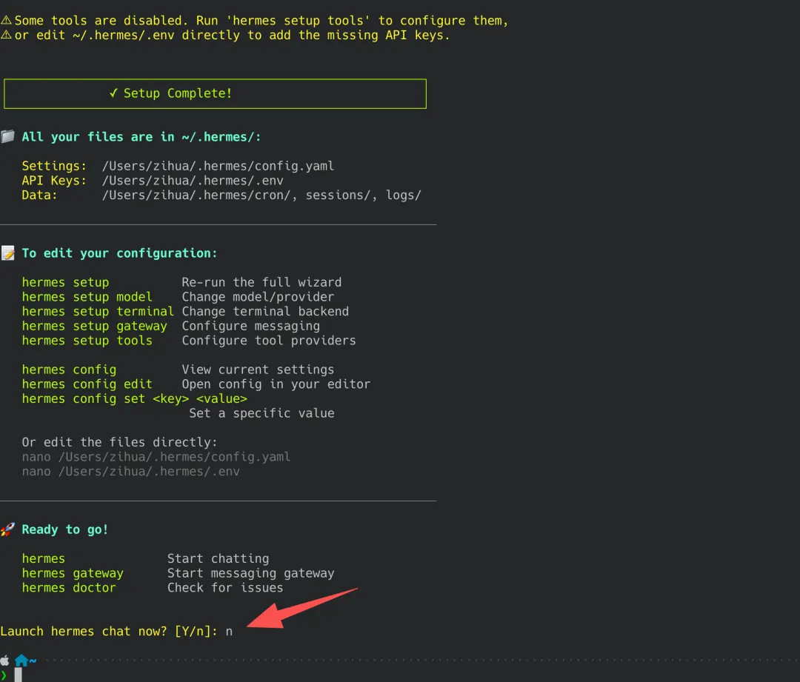800x682 pixels.
Task: Click the 'nano /Users/zihua/.hermes/.env' line
Action: (130, 472)
